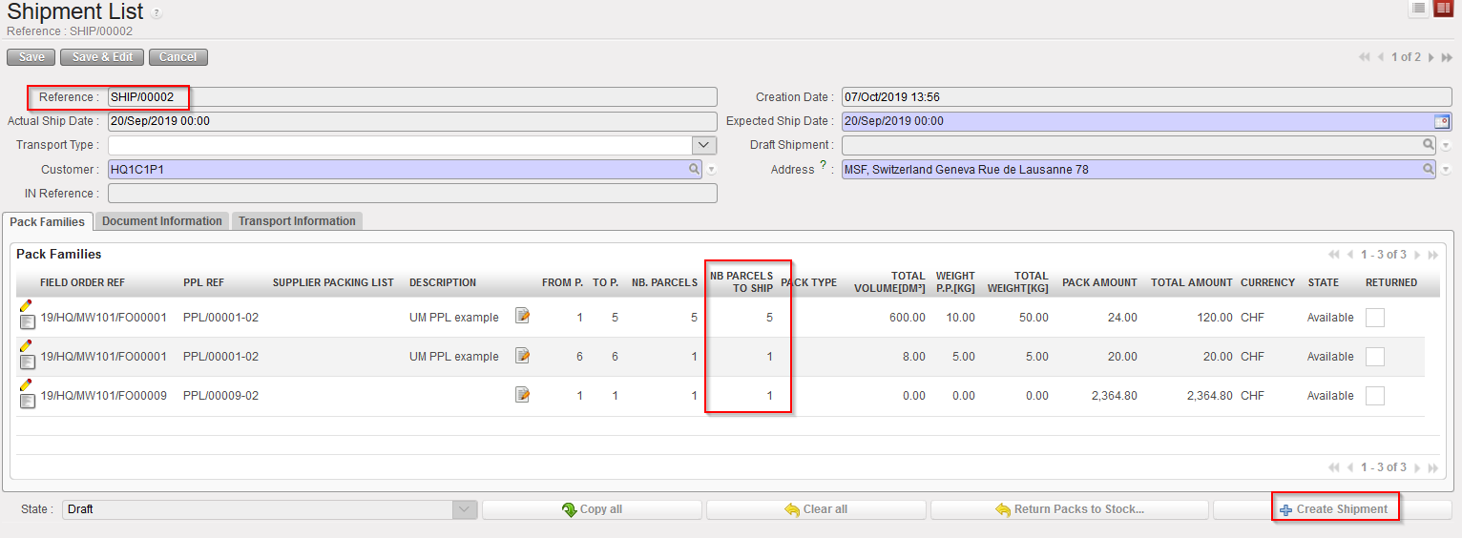
Task: Click search icon in Address field
Action: click(1429, 170)
